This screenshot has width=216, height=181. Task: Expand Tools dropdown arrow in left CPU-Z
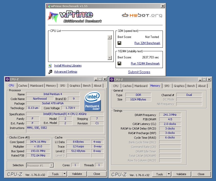[x=65, y=174]
